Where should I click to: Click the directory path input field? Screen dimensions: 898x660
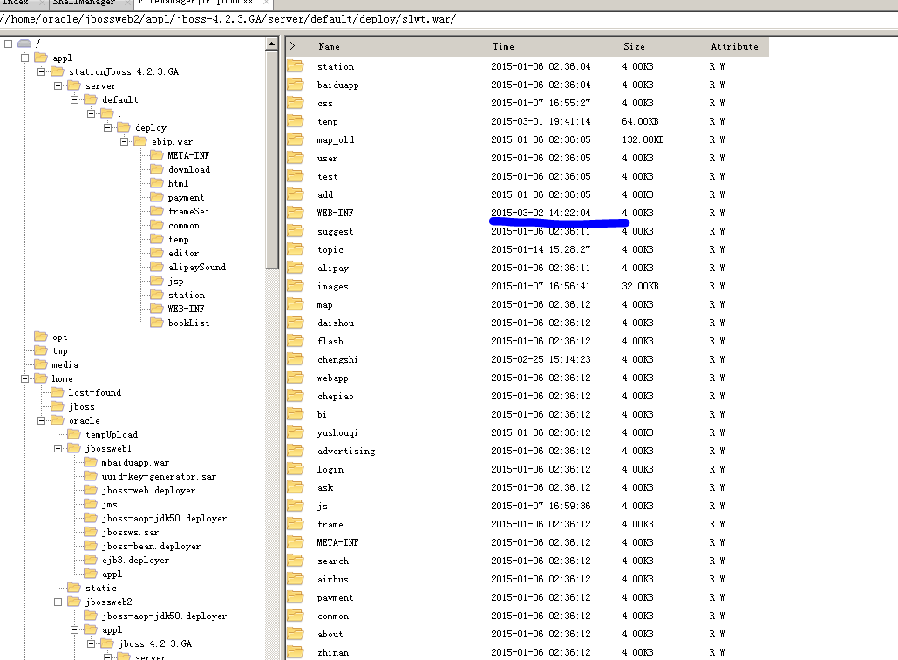point(449,19)
